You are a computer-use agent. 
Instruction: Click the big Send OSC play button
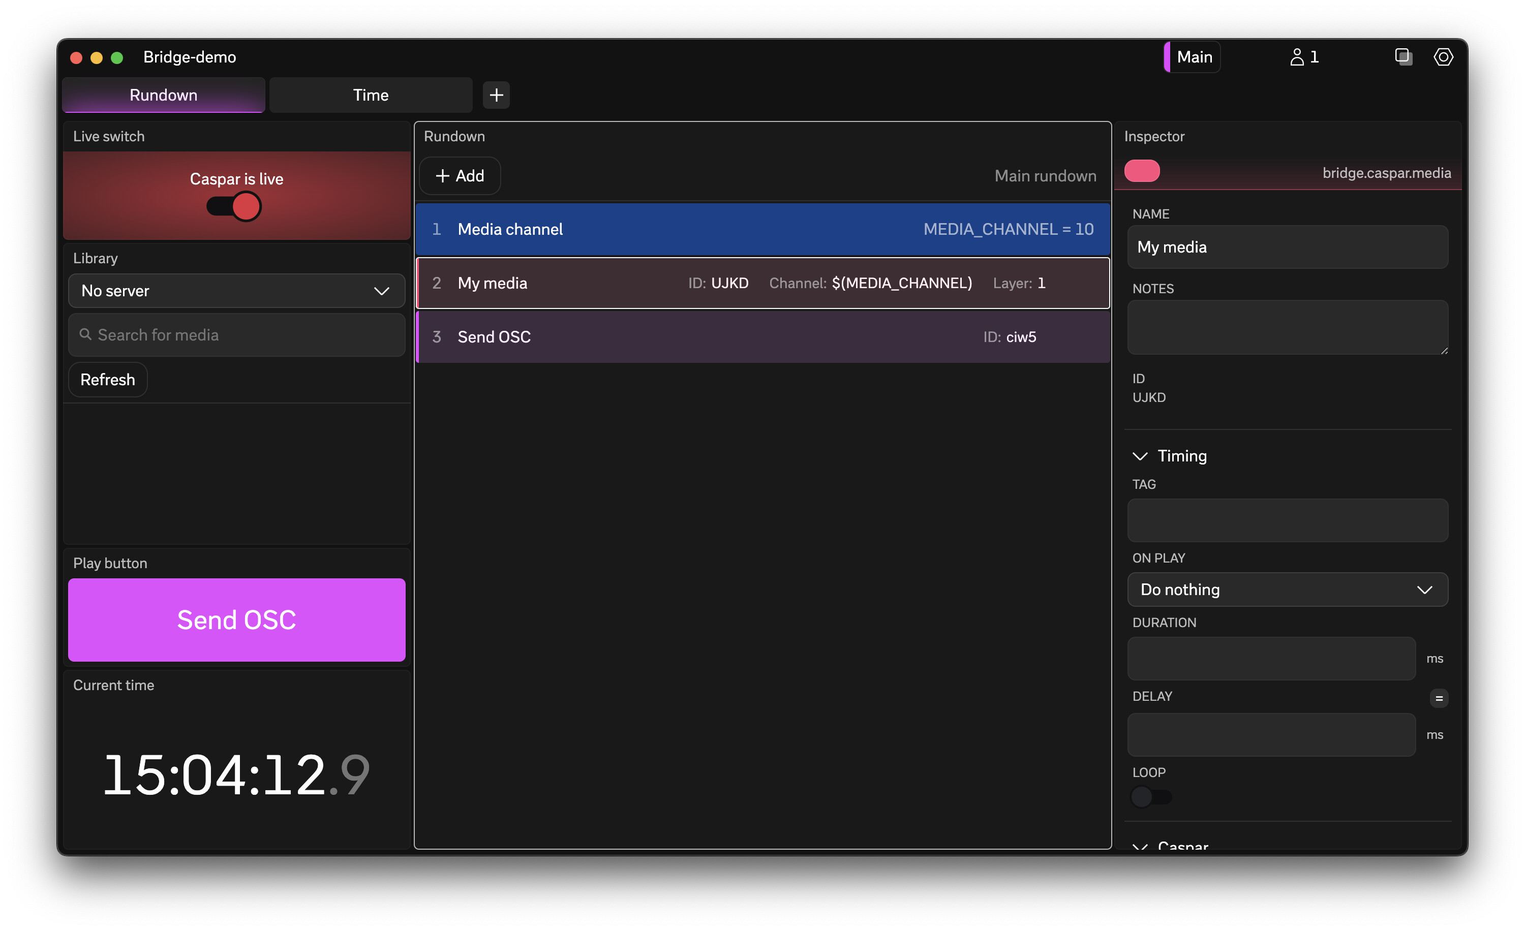(x=236, y=620)
